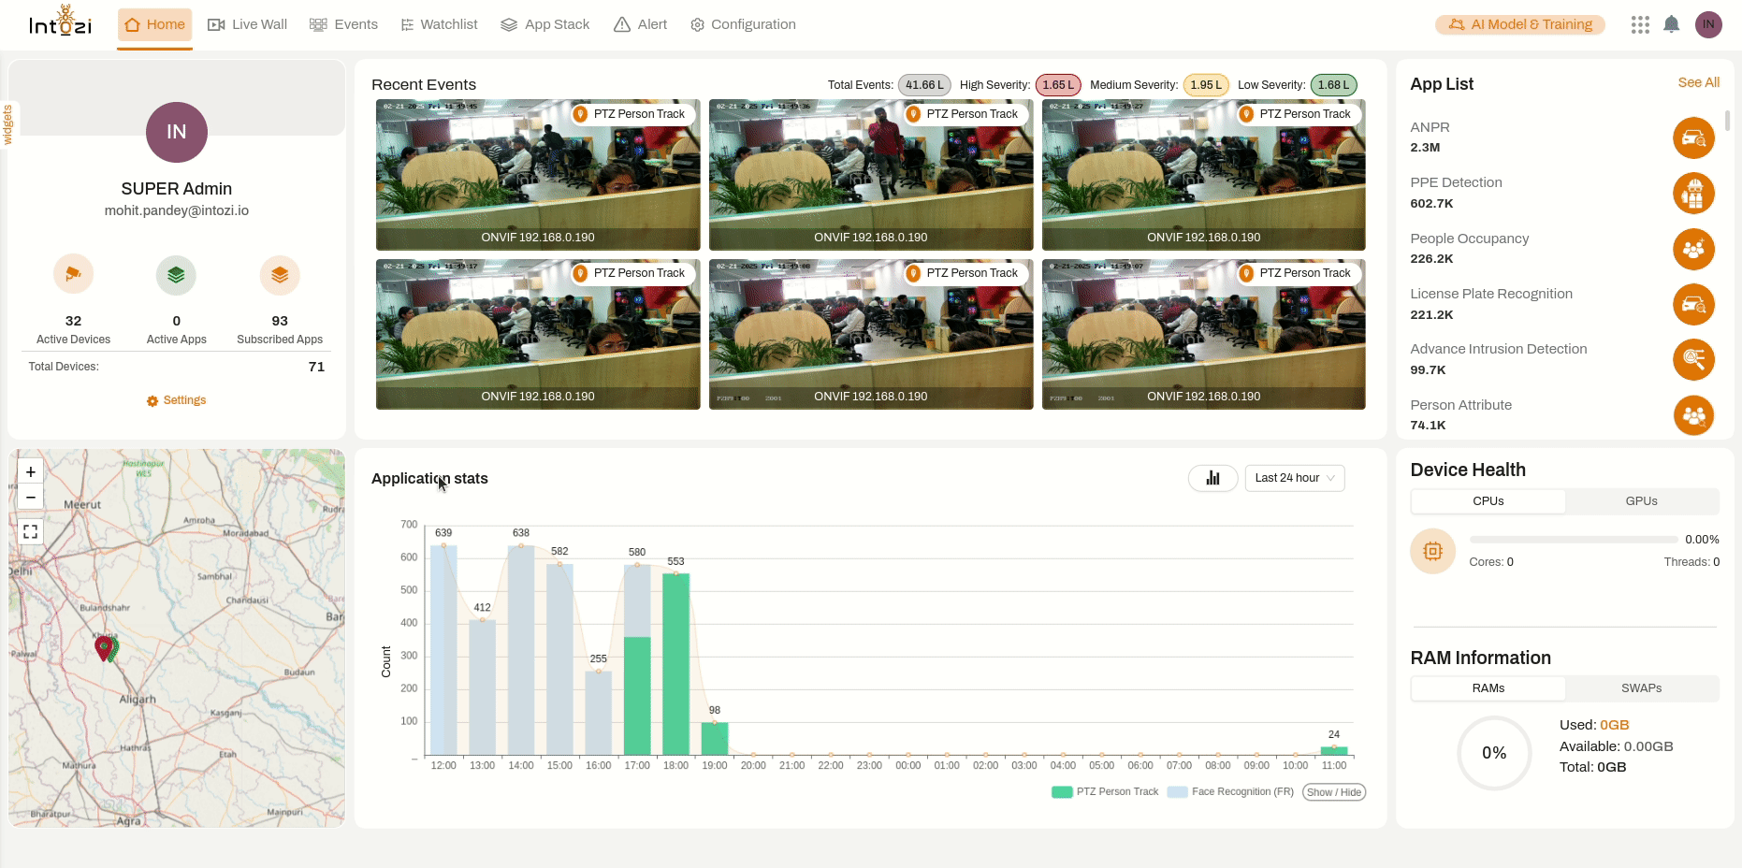Zoom out on the map with the minus control
Viewport: 1742px width, 868px height.
30,497
